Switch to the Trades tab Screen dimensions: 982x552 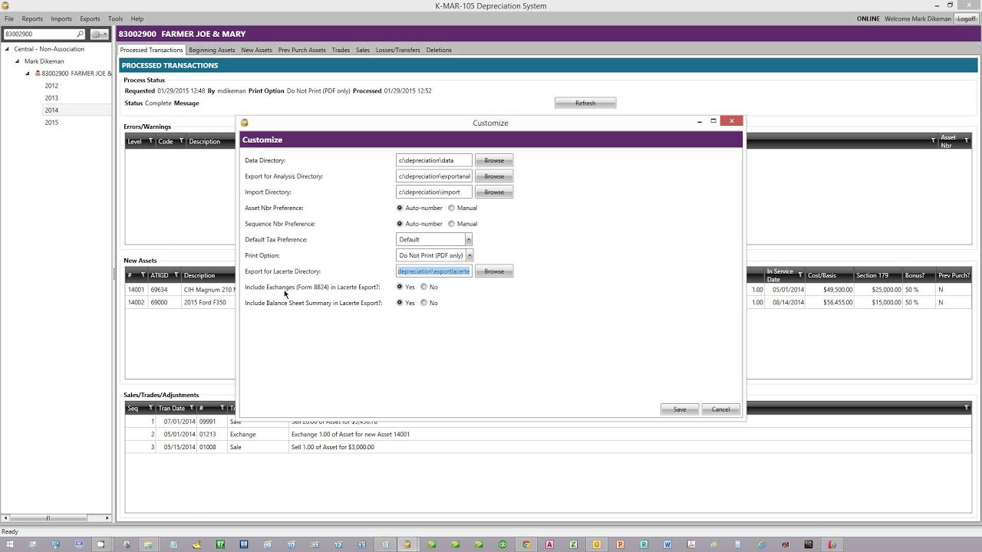(341, 50)
